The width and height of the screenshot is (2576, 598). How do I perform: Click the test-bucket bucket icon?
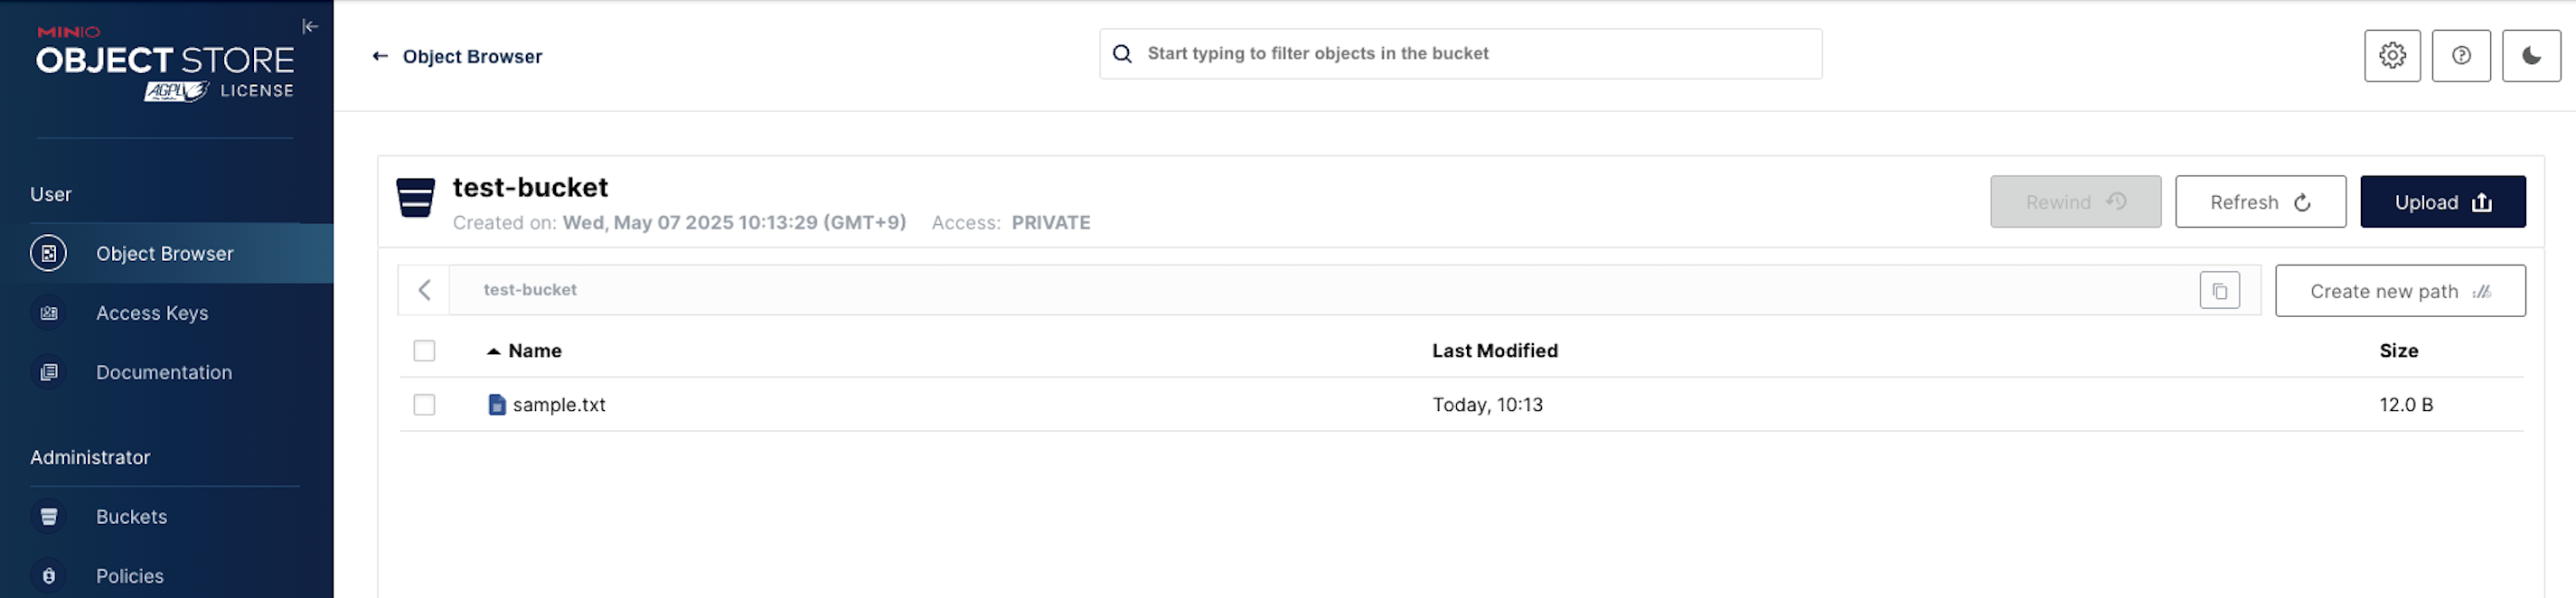pos(415,198)
